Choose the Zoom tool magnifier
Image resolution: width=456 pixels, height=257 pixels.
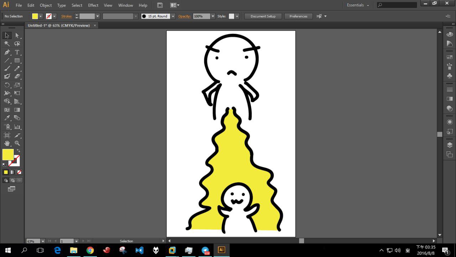click(x=17, y=143)
